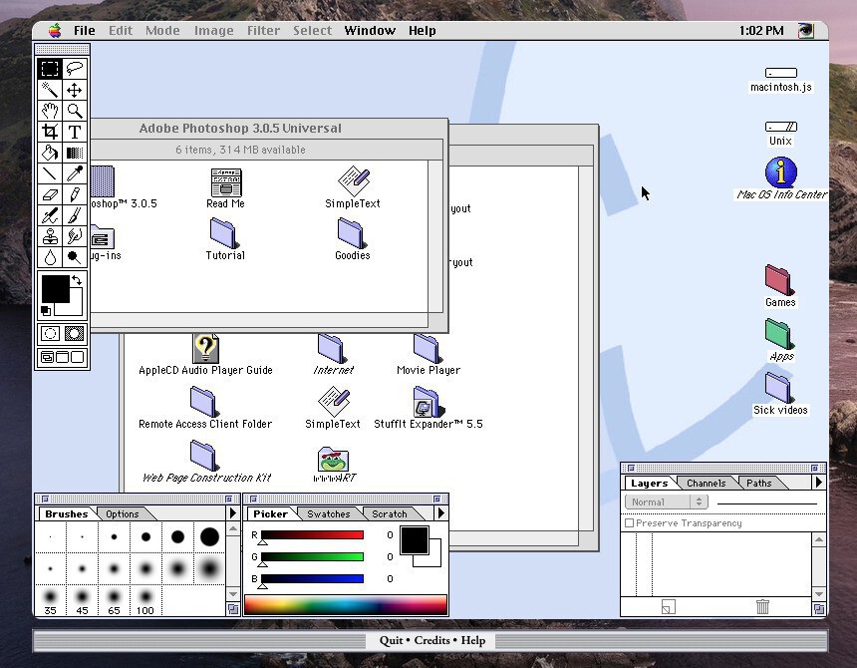The image size is (857, 668).
Task: Pick the Crop tool in toolbox
Action: [50, 132]
